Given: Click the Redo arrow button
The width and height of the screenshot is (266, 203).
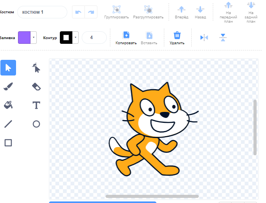Looking at the screenshot, I should (x=91, y=12).
